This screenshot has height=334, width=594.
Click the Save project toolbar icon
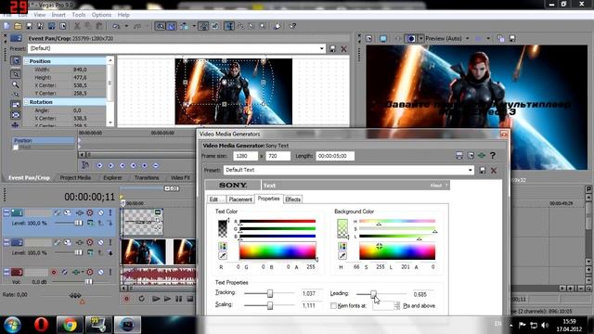[29, 26]
